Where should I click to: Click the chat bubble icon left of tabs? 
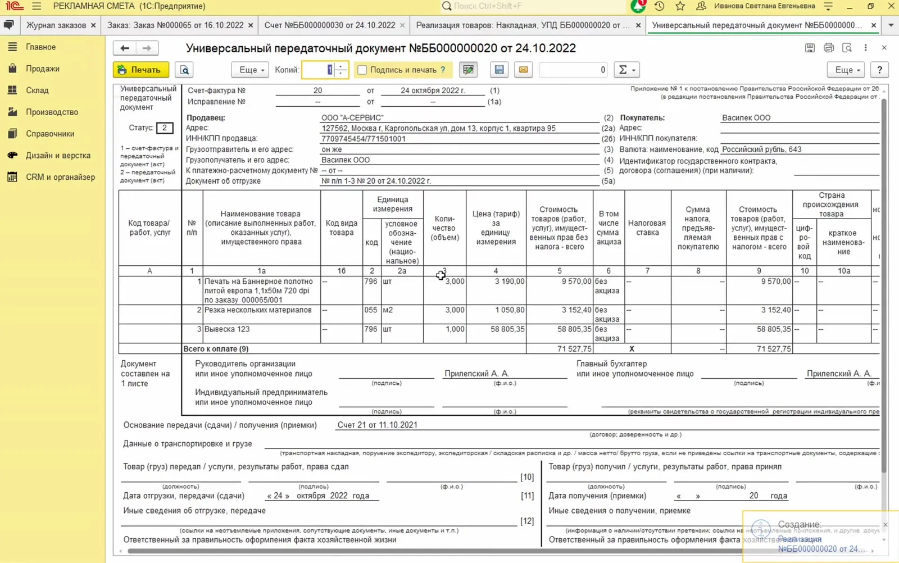[x=8, y=25]
